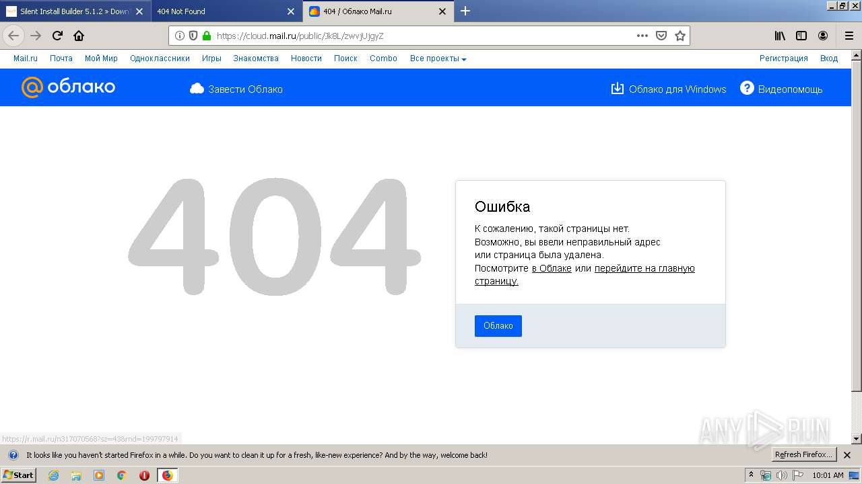The image size is (862, 484).
Task: Click the taskbar clock 10:01 AM
Action: tap(828, 475)
